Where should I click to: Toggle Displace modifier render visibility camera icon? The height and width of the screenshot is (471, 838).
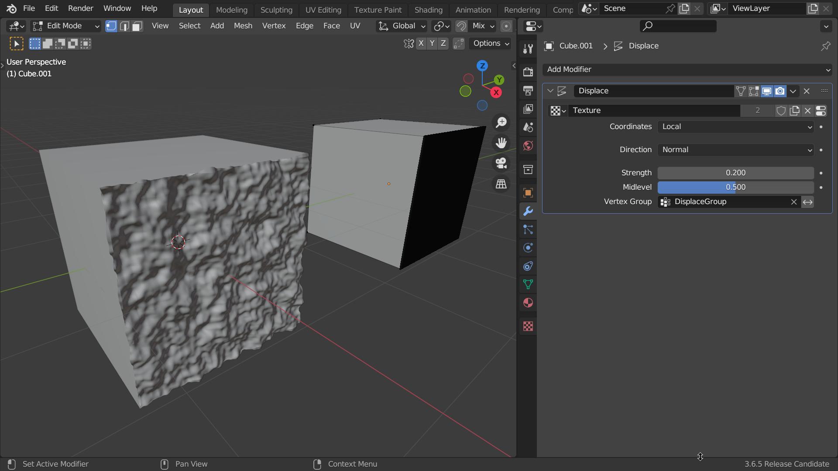click(x=780, y=91)
